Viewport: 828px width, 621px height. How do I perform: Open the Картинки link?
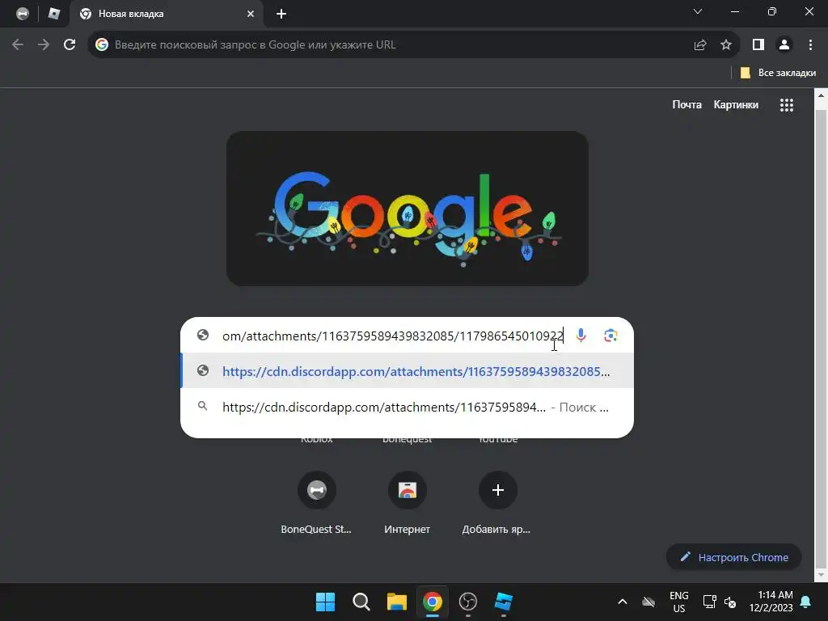(736, 104)
